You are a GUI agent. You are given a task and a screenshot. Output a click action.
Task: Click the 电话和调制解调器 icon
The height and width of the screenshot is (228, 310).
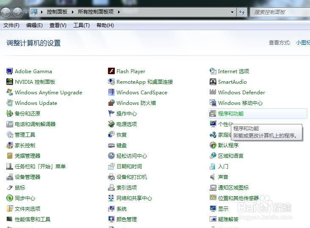[9, 124]
